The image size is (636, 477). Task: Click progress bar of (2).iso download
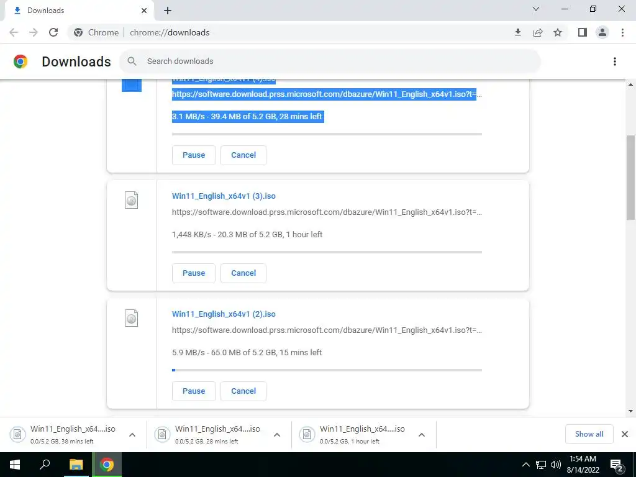pos(327,370)
